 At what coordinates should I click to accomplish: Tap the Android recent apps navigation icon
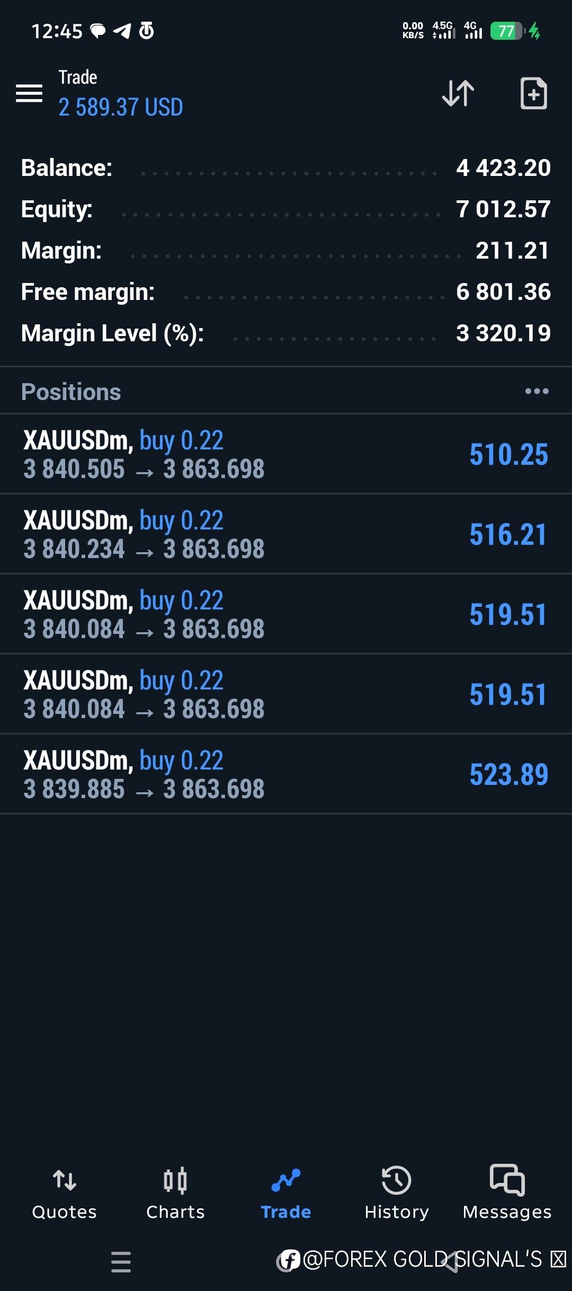(x=121, y=1262)
